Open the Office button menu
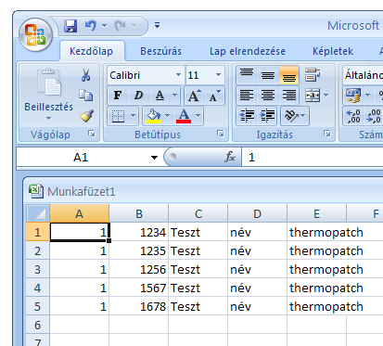 pos(35,34)
